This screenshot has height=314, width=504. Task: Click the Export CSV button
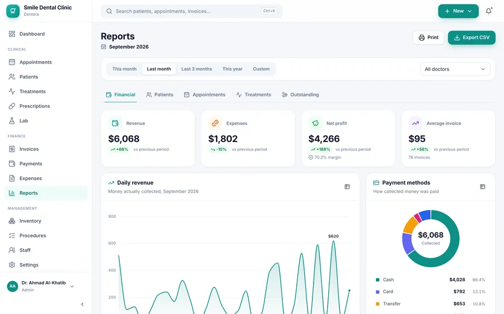coord(472,37)
